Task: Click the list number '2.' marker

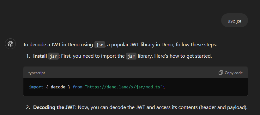Action: point(28,107)
